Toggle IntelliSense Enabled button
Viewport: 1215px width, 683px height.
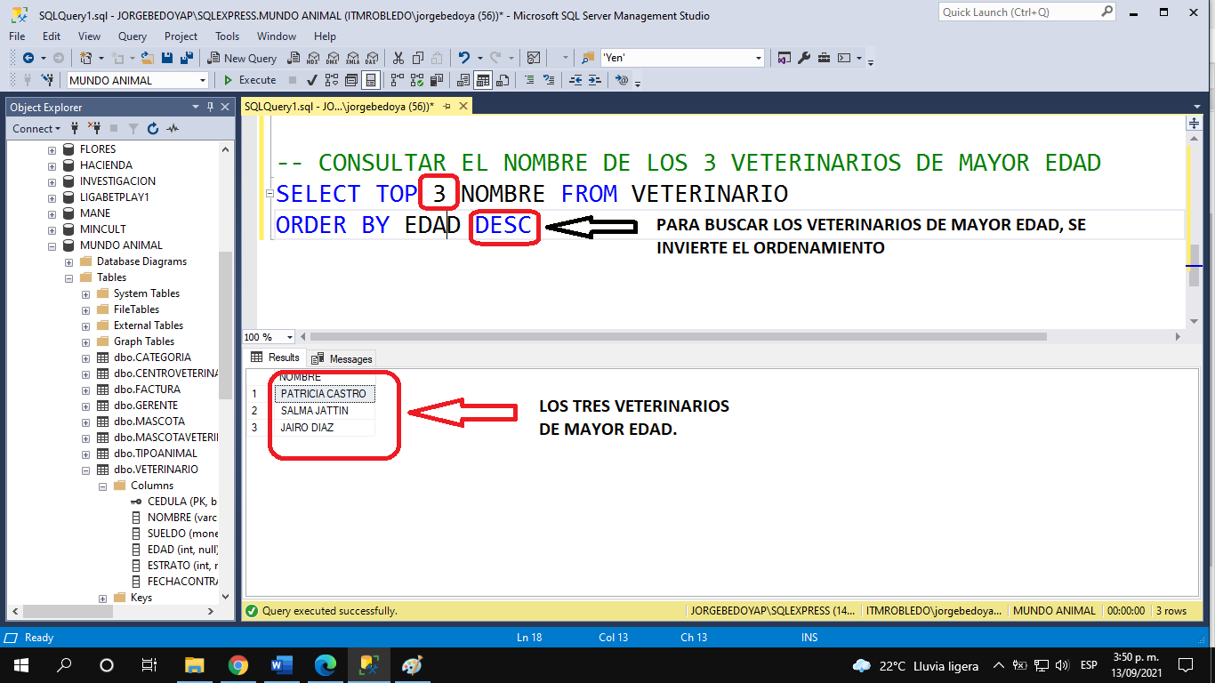coord(371,80)
